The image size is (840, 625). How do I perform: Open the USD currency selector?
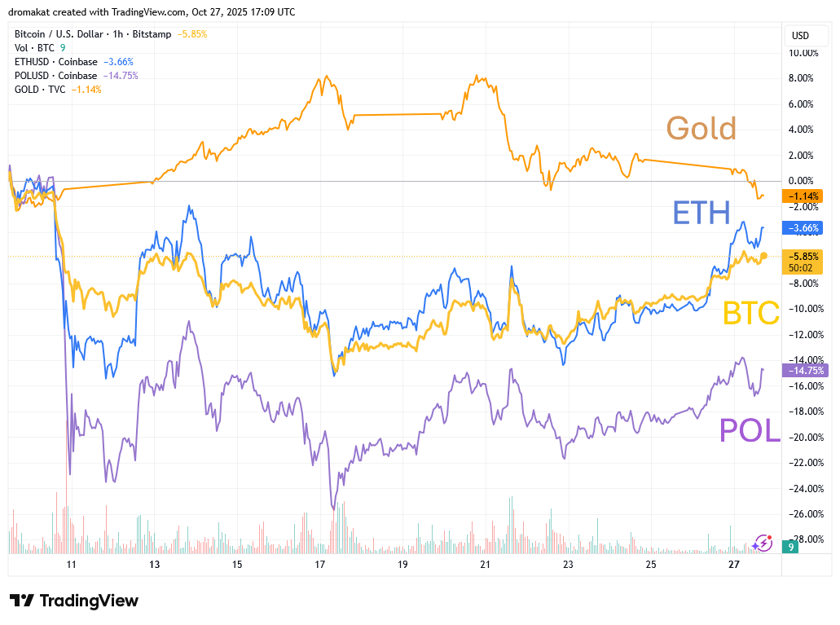click(x=800, y=35)
